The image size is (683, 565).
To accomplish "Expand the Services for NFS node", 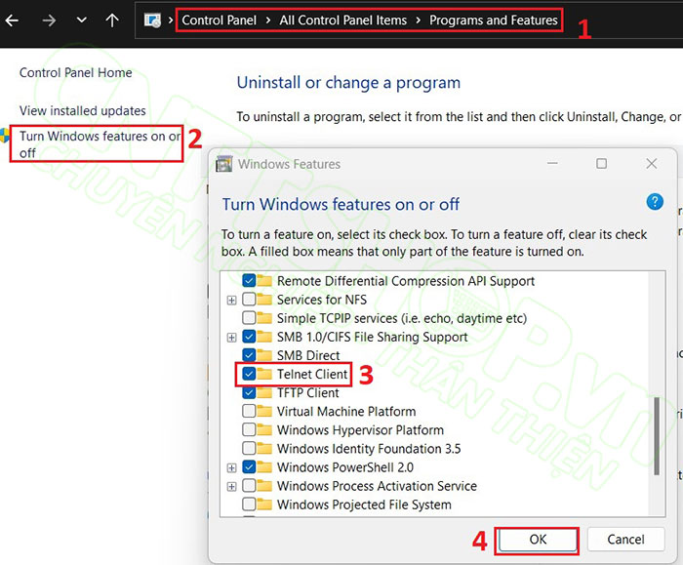I will click(x=231, y=301).
